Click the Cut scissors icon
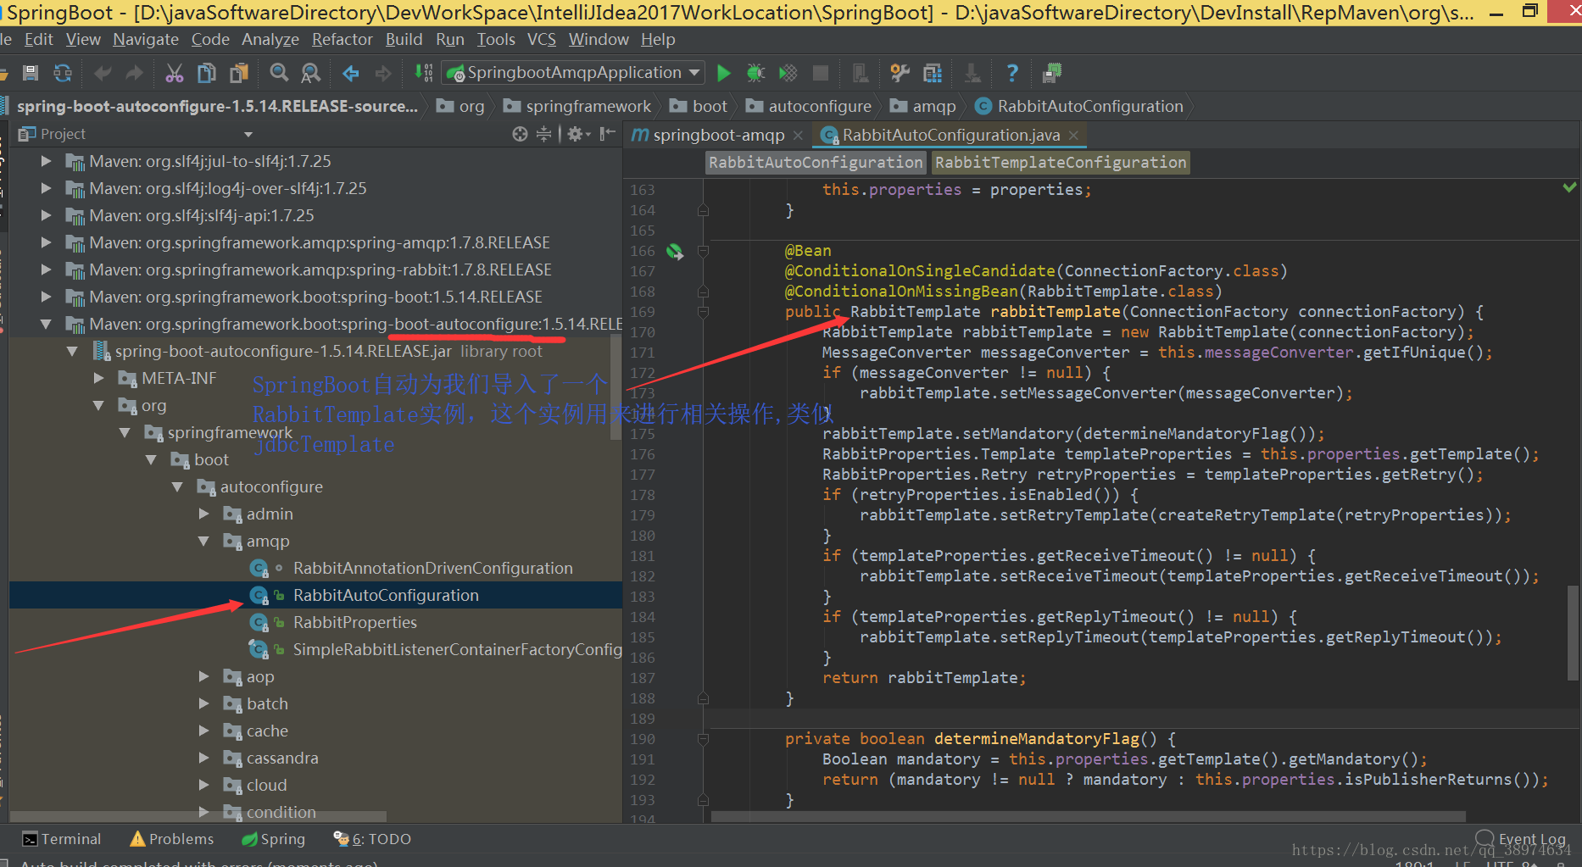This screenshot has height=867, width=1582. pos(174,73)
